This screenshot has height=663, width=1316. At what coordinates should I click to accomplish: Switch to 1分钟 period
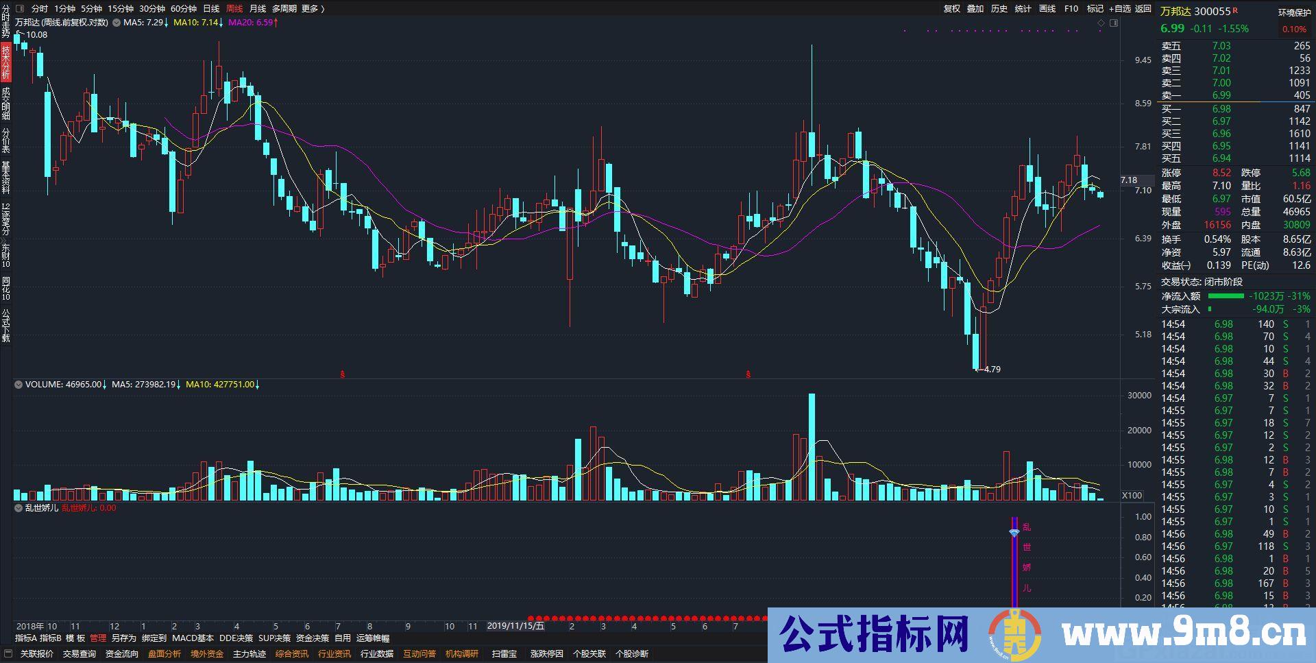point(64,9)
